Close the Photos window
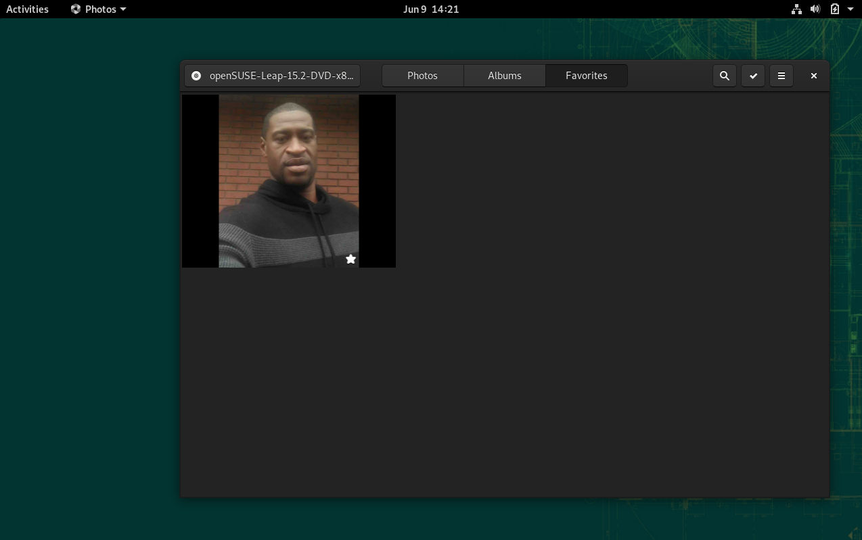 [814, 76]
